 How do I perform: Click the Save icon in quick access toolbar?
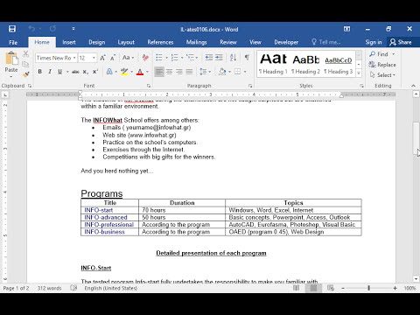tap(12, 29)
